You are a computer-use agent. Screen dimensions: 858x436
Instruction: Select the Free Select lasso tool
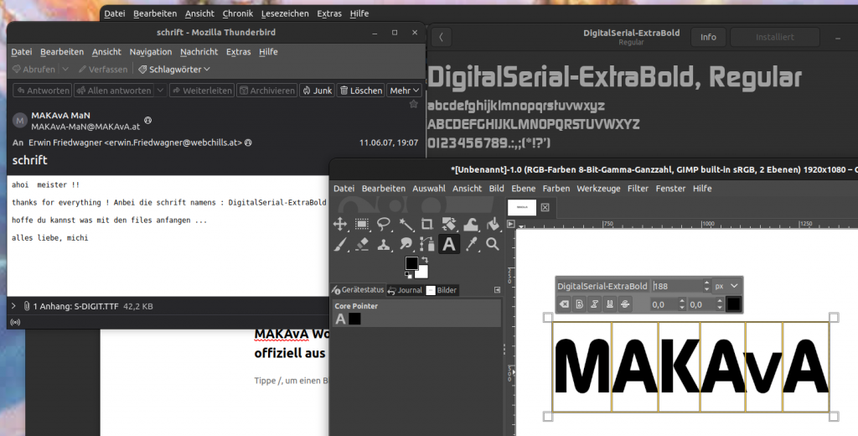click(384, 224)
